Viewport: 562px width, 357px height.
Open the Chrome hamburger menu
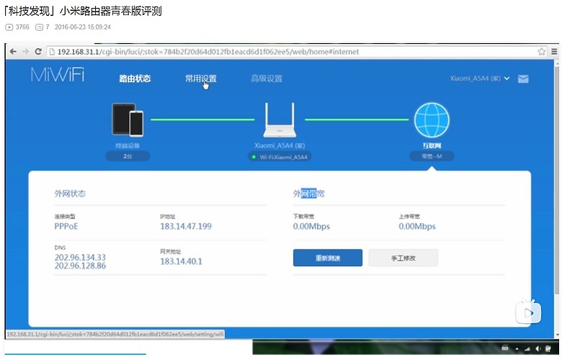pos(554,52)
